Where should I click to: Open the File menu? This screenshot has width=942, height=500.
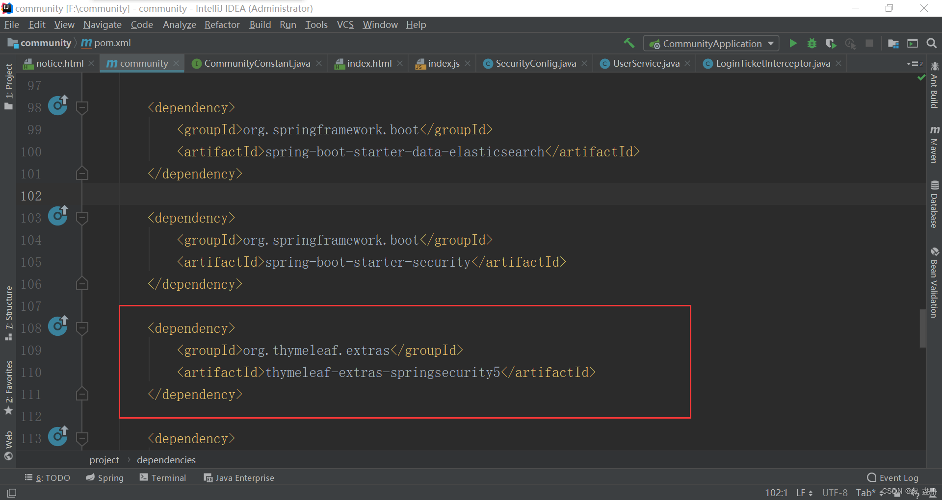coord(11,25)
